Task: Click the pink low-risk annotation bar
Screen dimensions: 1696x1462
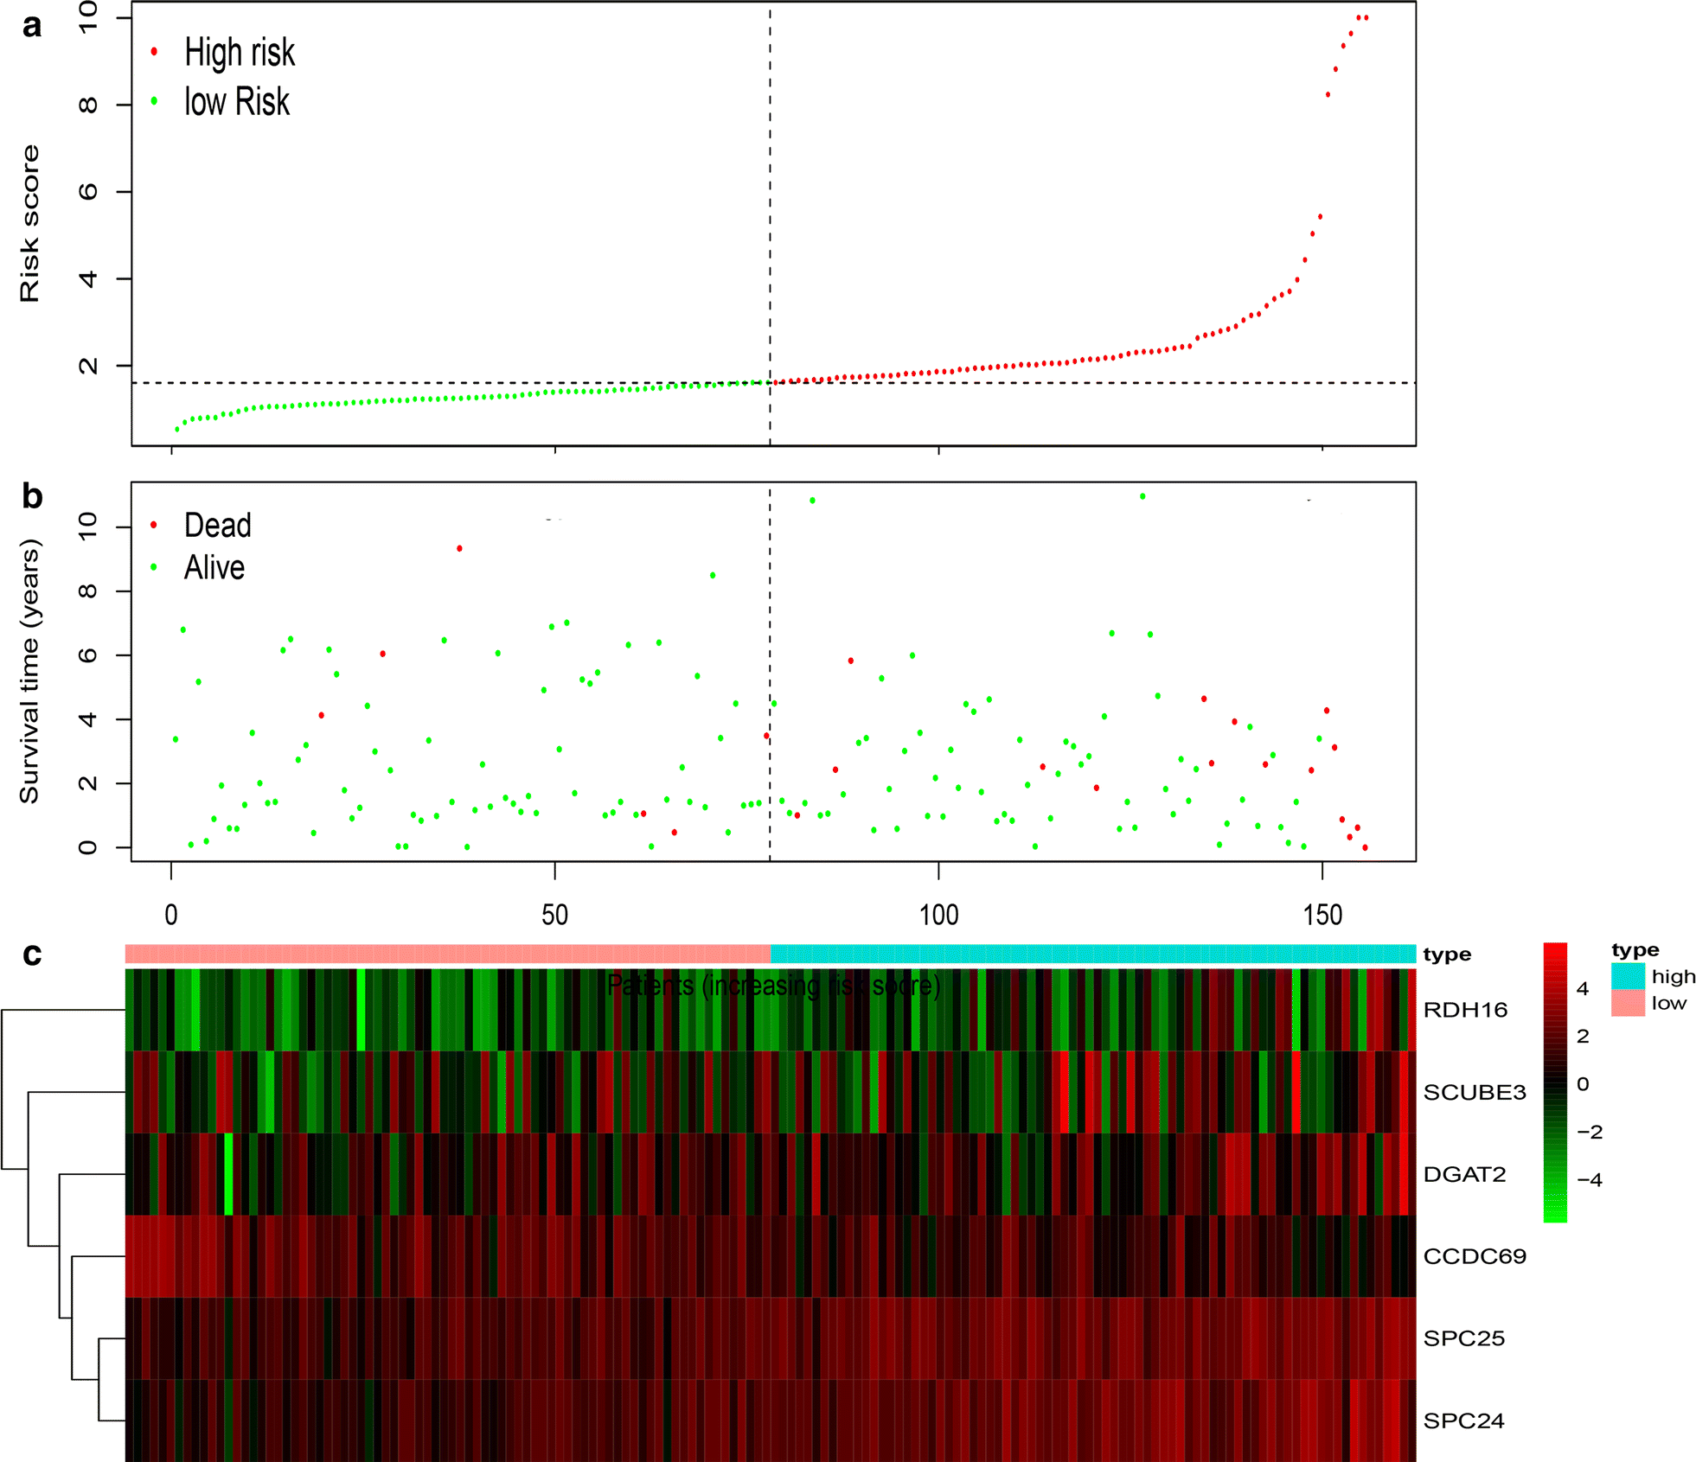Action: tap(448, 954)
